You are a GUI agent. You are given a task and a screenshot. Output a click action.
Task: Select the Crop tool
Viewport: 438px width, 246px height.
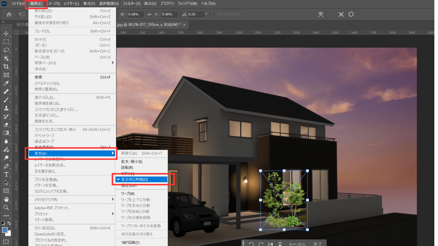(6, 67)
